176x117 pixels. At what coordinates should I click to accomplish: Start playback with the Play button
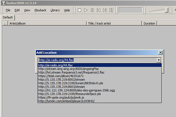(86, 10)
